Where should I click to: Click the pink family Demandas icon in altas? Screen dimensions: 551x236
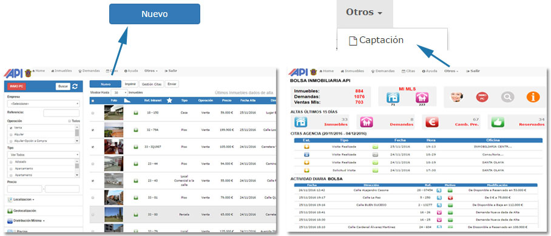366,122
